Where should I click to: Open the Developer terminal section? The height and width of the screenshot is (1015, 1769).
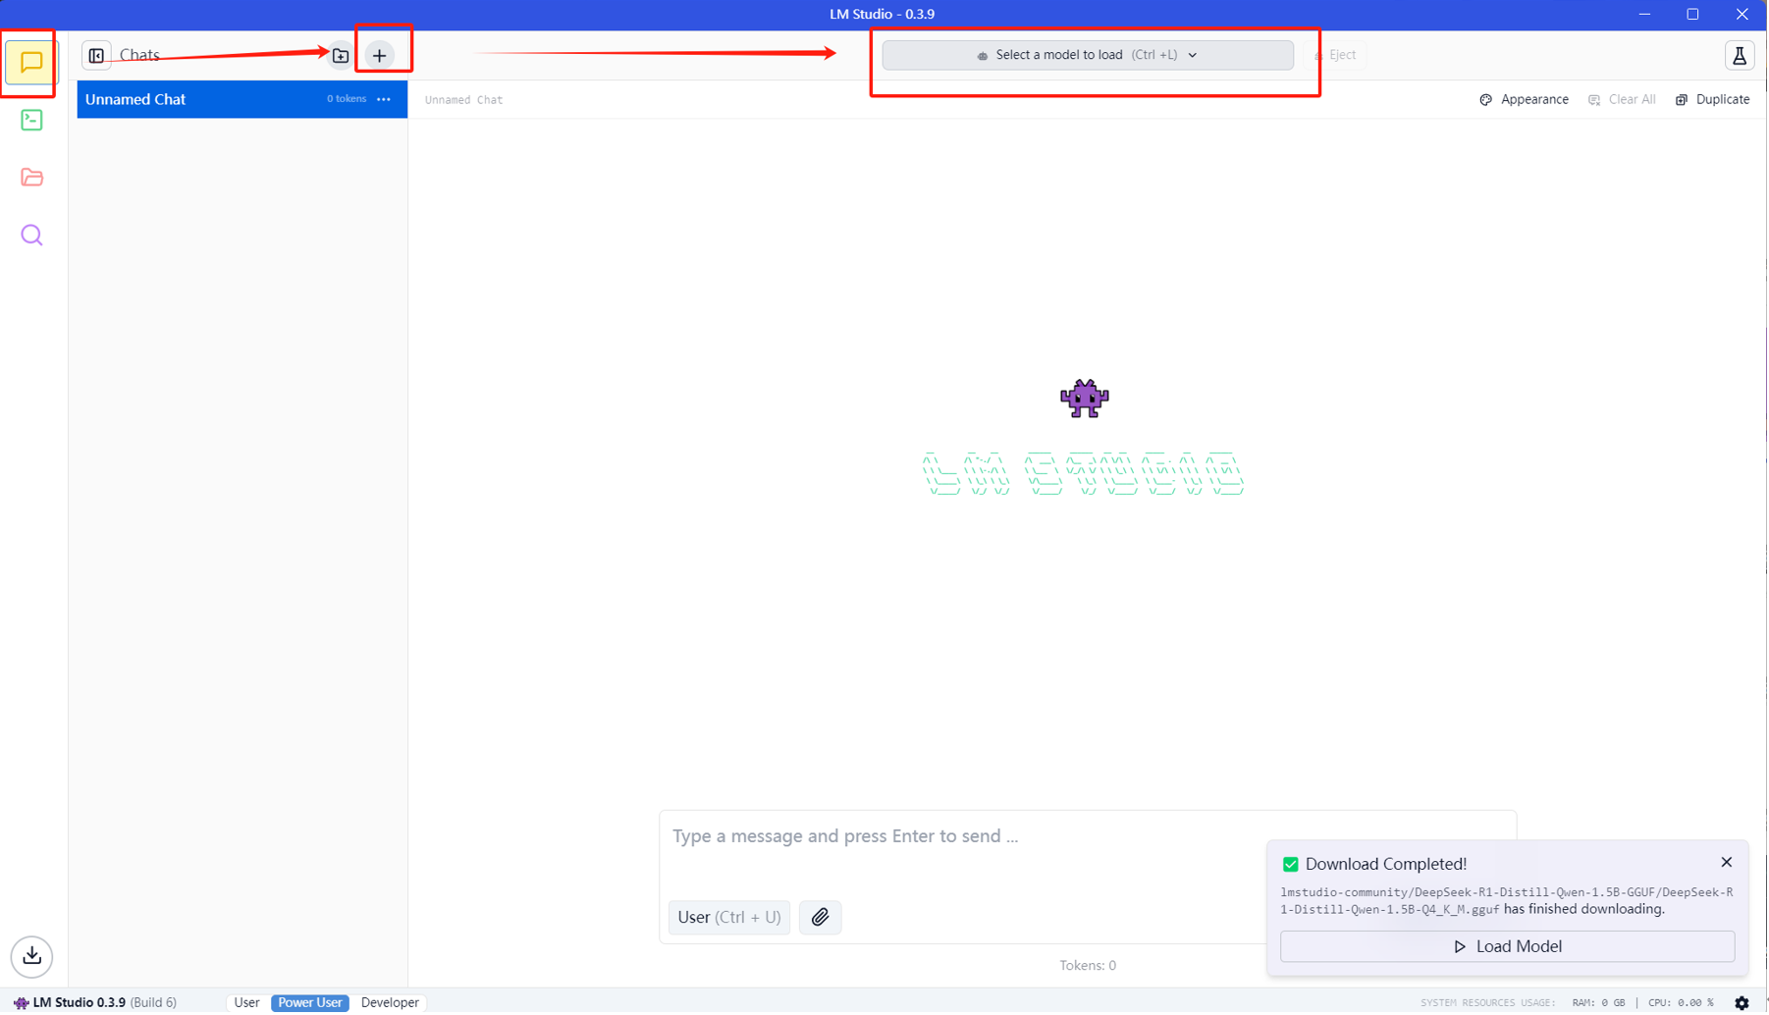click(31, 120)
